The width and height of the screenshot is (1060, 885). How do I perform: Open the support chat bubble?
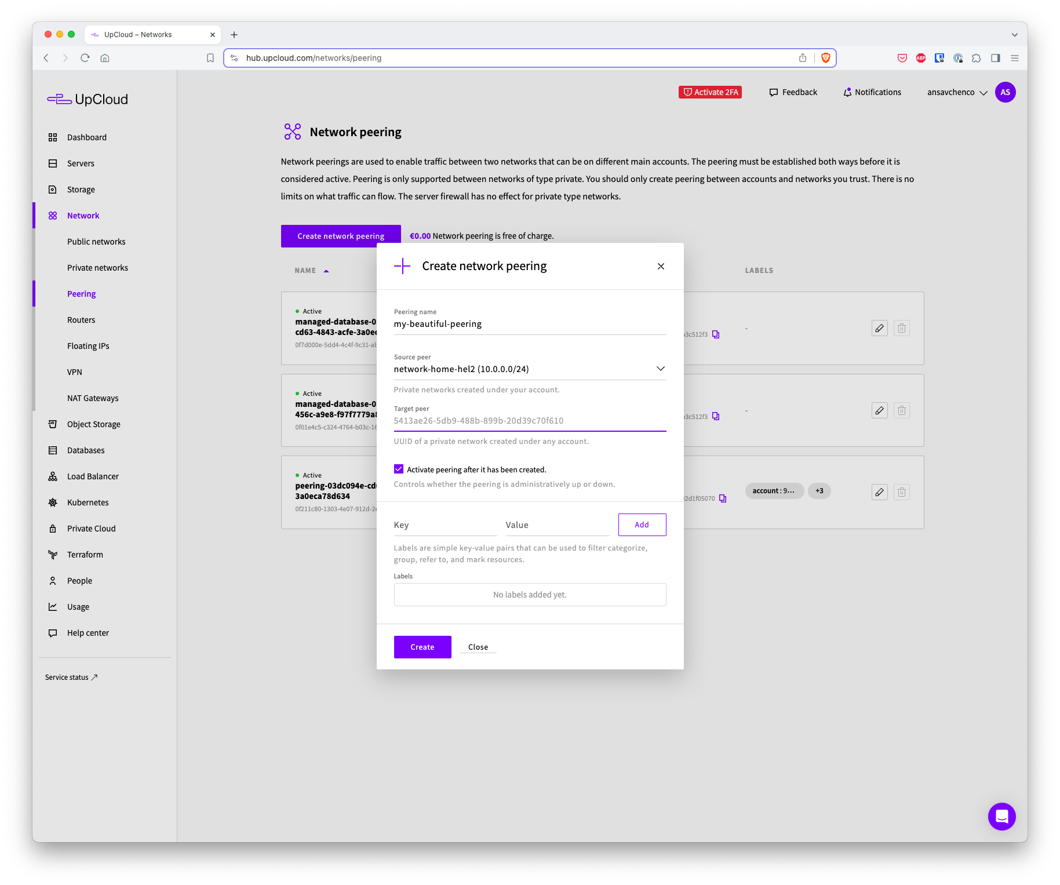pyautogui.click(x=1001, y=816)
